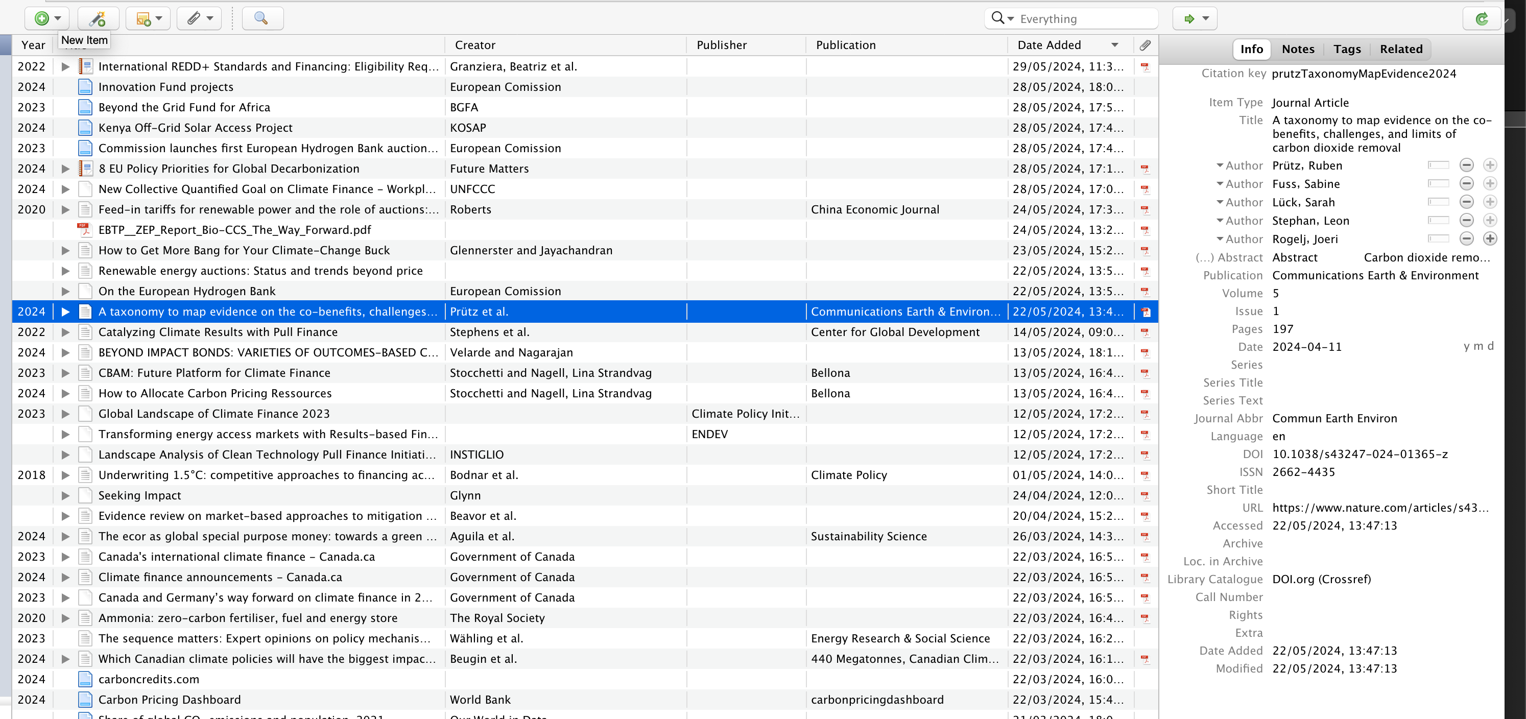Click the Locate green arrow button
The height and width of the screenshot is (719, 1526).
click(1195, 18)
